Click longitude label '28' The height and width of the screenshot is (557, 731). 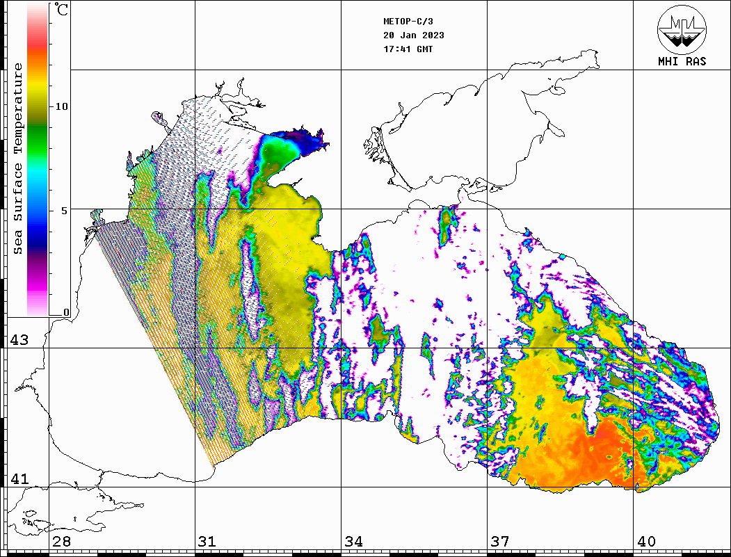point(61,542)
